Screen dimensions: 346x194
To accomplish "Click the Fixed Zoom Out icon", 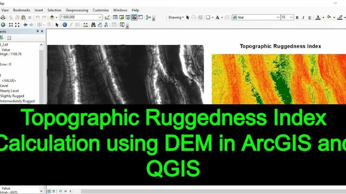I will point(17,25).
